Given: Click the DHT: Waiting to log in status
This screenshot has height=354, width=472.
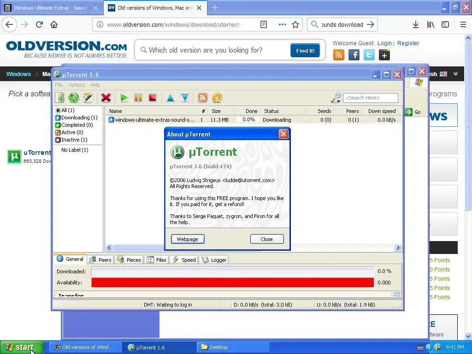Looking at the screenshot, I should (168, 305).
